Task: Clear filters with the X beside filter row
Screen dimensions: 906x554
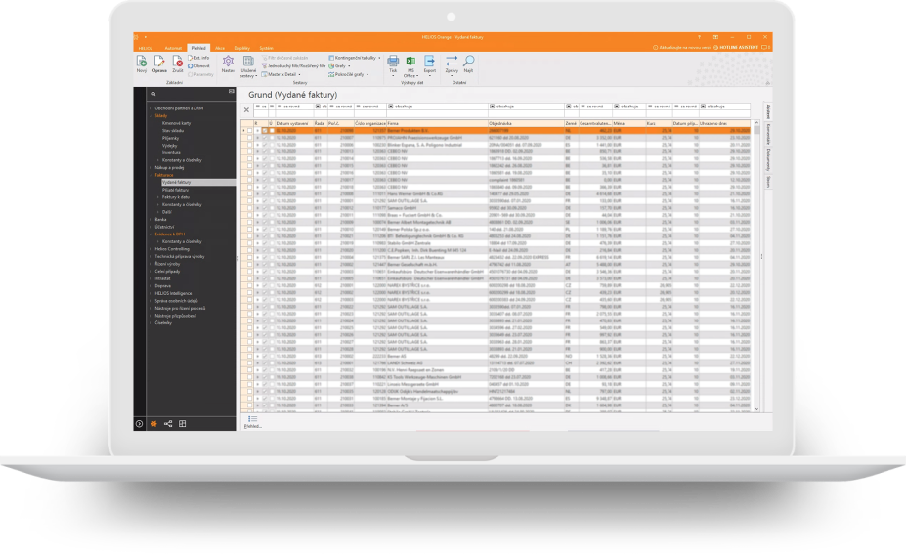Action: [x=246, y=109]
